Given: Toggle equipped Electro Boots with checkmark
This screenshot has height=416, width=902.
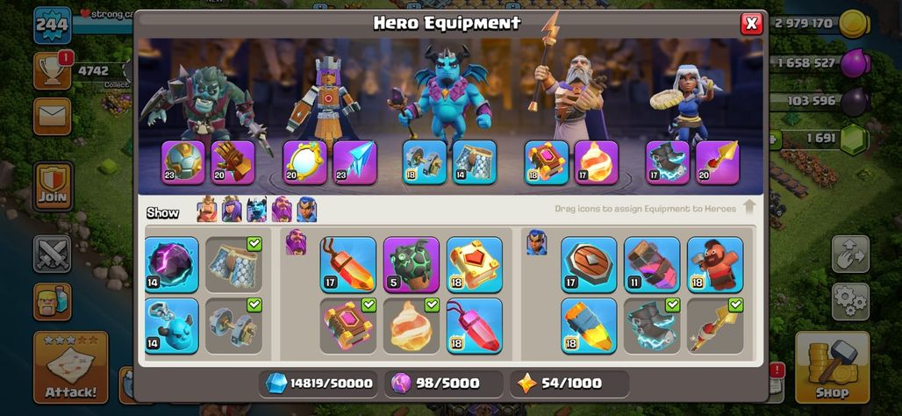Looking at the screenshot, I should [652, 326].
